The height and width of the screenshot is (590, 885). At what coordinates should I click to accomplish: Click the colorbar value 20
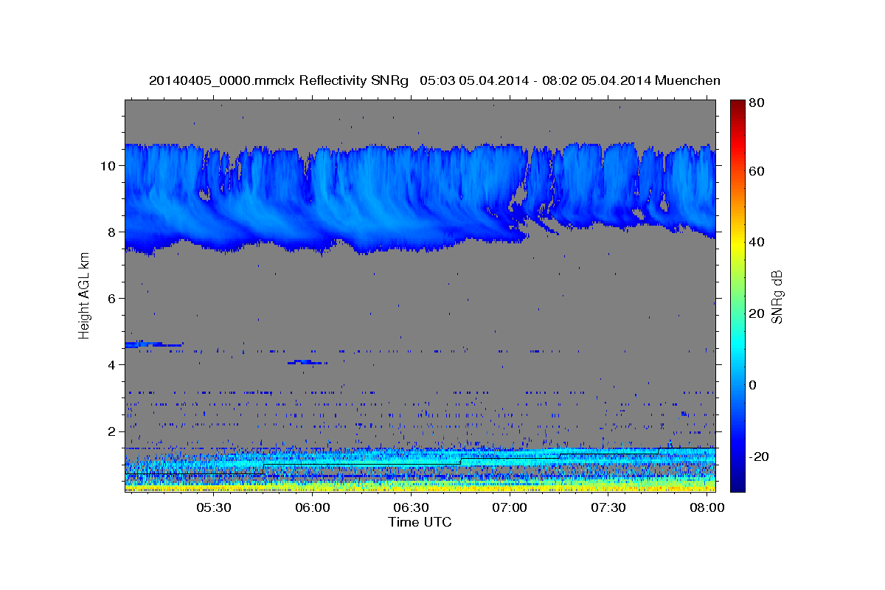755,313
